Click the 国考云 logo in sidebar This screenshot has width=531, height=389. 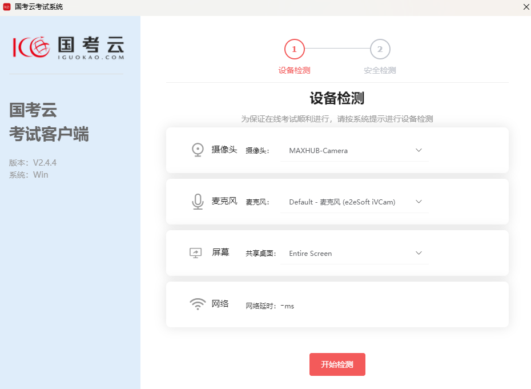pyautogui.click(x=69, y=47)
